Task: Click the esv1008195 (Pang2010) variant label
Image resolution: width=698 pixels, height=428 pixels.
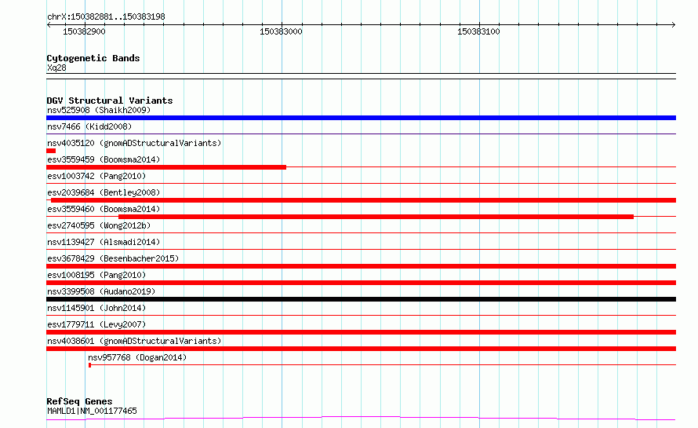Action: point(96,275)
